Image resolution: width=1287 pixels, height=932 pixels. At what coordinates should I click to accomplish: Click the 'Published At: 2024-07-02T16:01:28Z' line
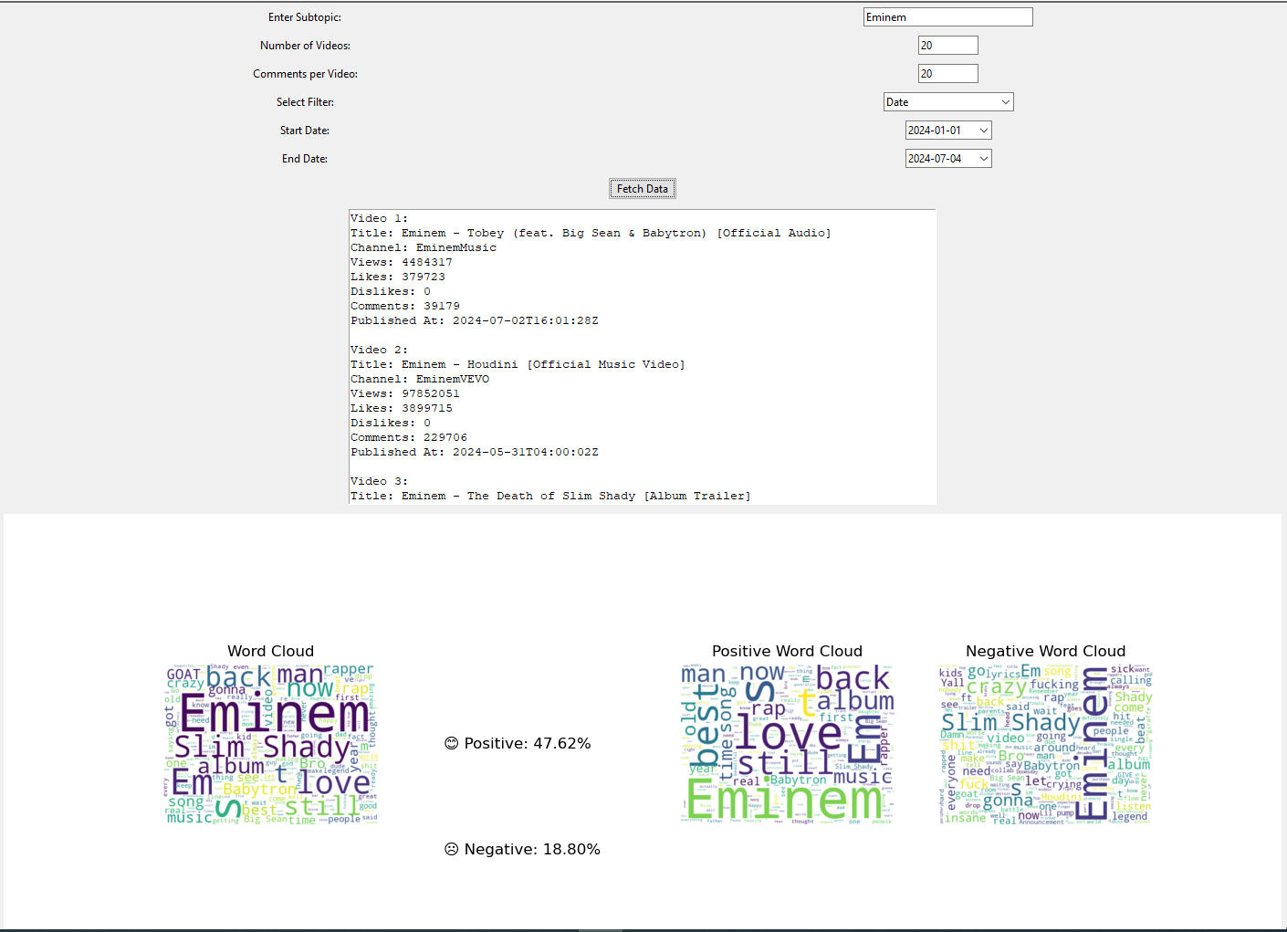click(475, 320)
